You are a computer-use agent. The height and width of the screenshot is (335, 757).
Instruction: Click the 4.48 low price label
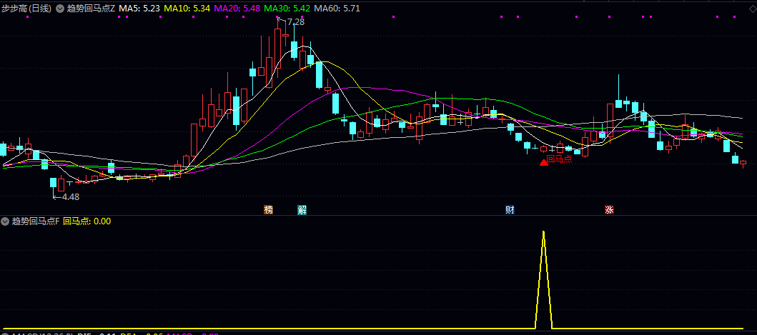71,196
